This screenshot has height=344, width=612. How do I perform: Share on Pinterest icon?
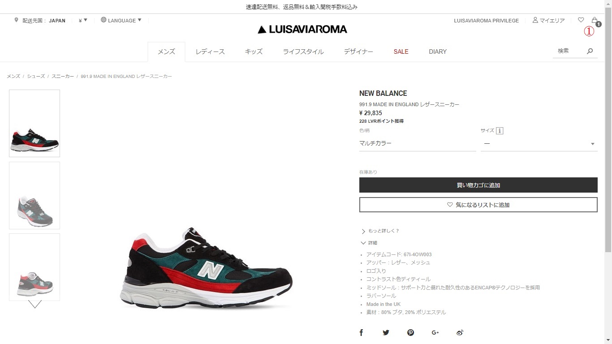pos(410,332)
